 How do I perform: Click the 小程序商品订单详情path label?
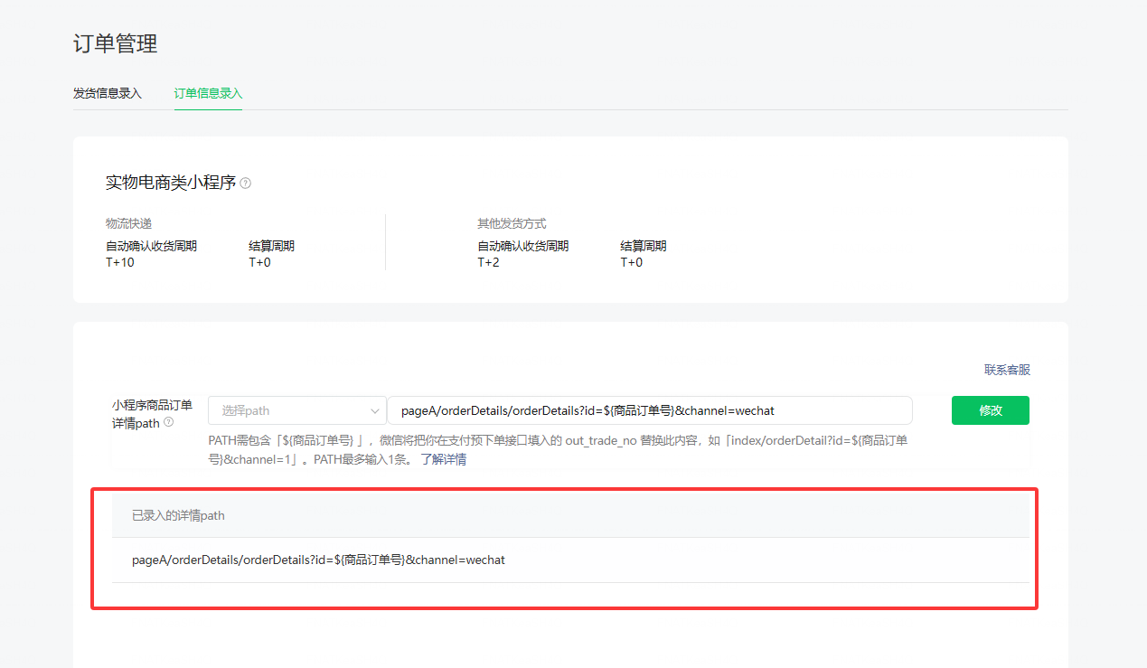[152, 414]
